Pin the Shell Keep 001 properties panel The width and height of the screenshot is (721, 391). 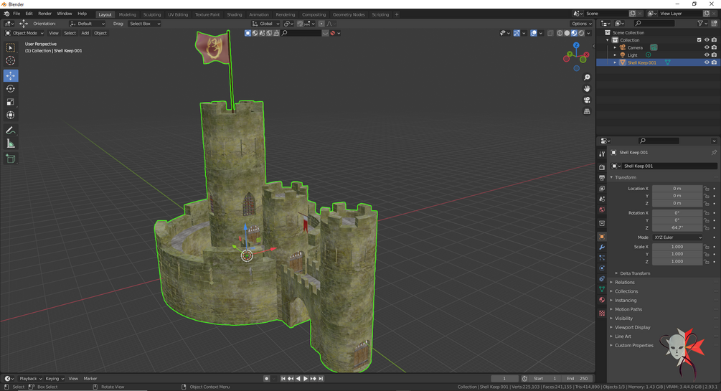[714, 152]
